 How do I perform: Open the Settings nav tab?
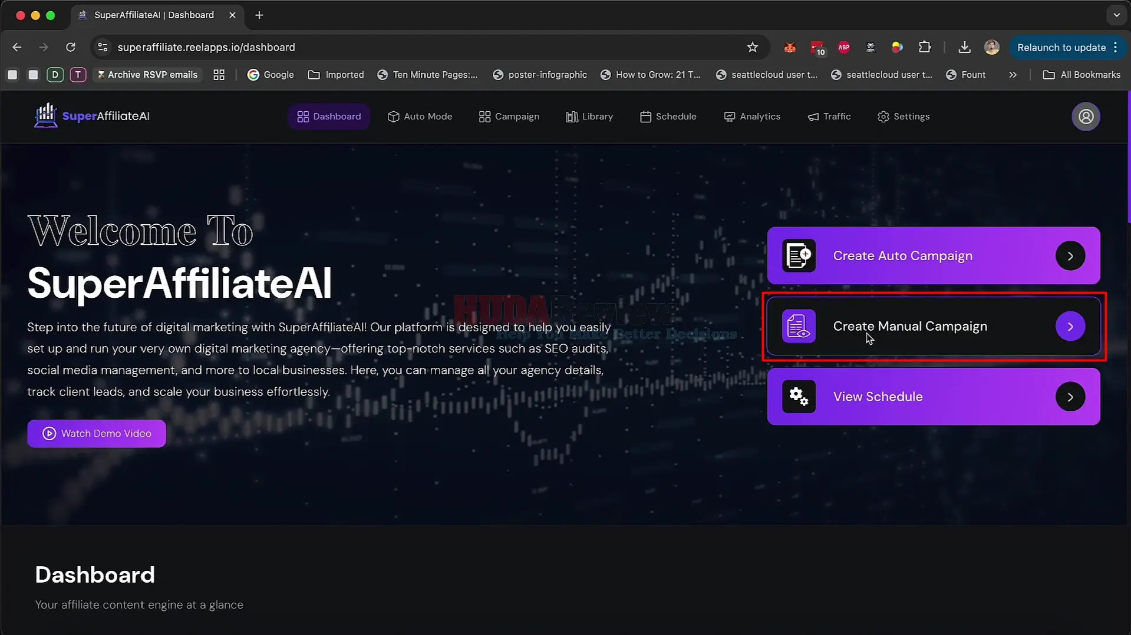coord(904,117)
